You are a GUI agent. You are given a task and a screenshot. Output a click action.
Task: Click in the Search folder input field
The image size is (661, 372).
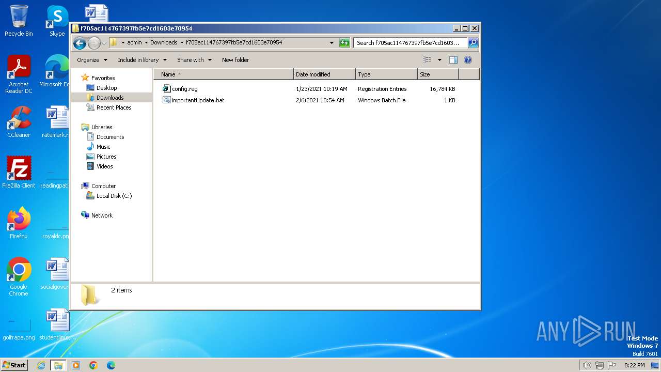pyautogui.click(x=410, y=43)
